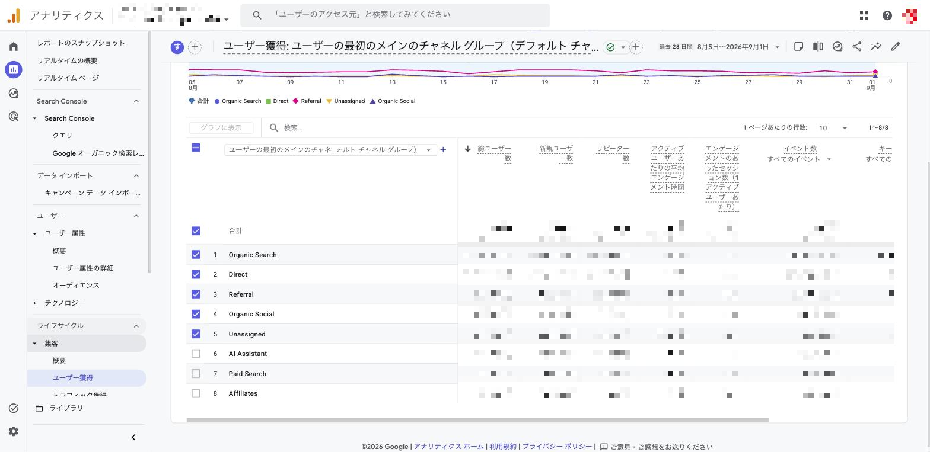The image size is (930, 452).
Task: Collapse the Search Console section
Action: pyautogui.click(x=136, y=101)
